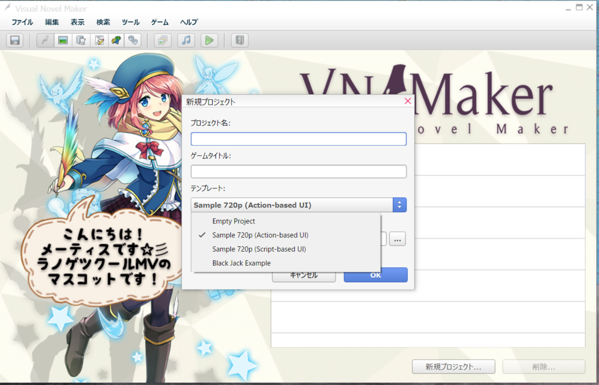599x385 pixels.
Task: Open the 検索 menu
Action: click(103, 22)
